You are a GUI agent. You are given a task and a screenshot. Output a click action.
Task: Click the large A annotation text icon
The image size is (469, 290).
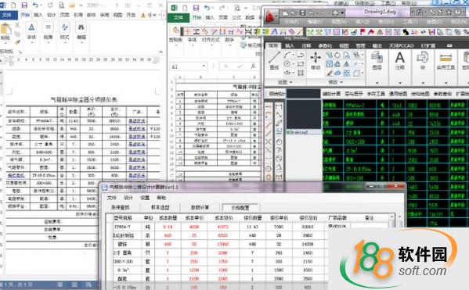click(x=400, y=61)
